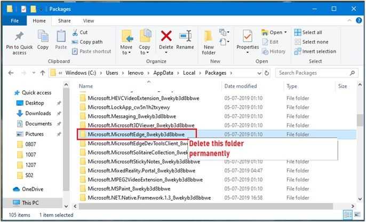Click the Windows (C:) breadcrumb
Viewport: 366px width, 222px height.
click(x=81, y=73)
